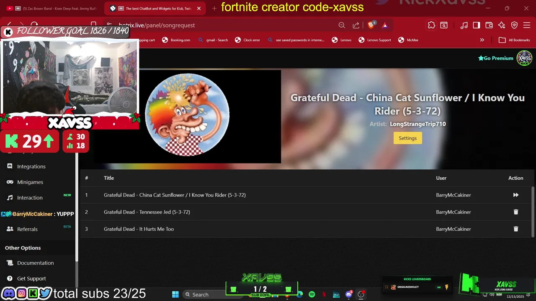Open Brave Shields lion icon
This screenshot has width=536, height=301.
point(371,25)
